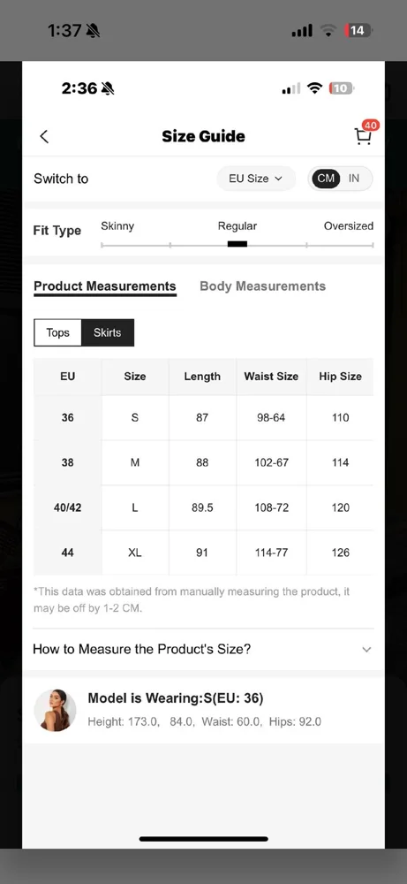Tap the outer cellular signal bars

302,30
